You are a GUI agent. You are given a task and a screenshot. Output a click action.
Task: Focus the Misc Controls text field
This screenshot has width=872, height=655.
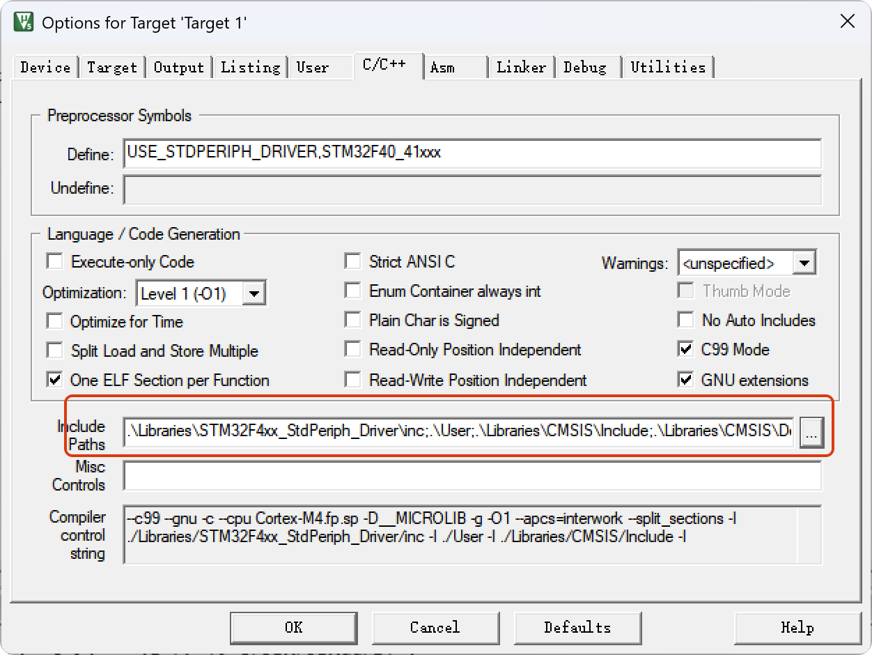(472, 476)
